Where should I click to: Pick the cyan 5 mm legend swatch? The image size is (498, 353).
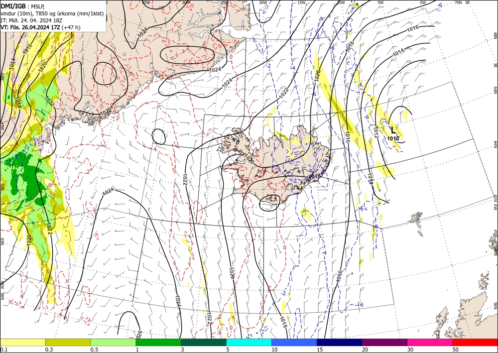[249, 342]
